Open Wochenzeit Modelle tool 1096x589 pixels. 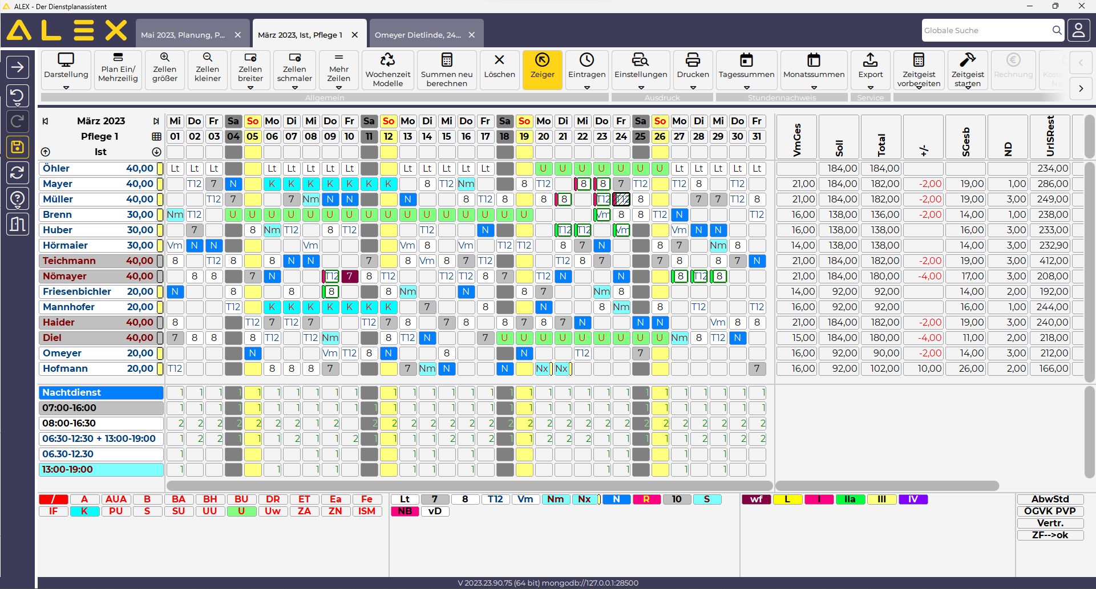(x=388, y=69)
